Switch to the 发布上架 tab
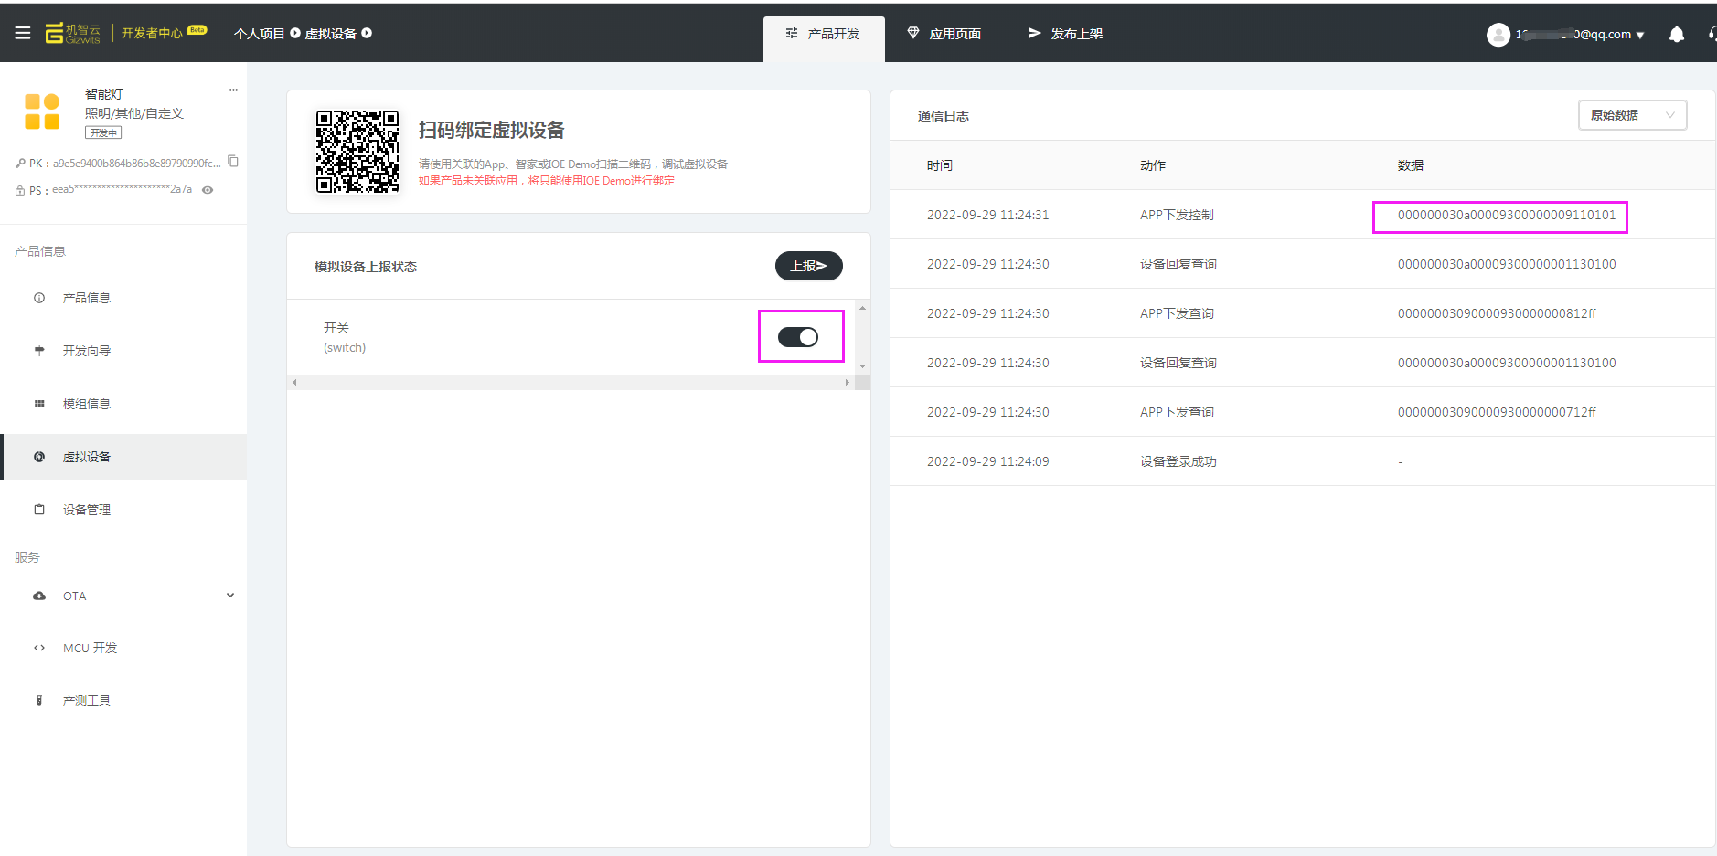The image size is (1717, 856). click(x=1076, y=33)
